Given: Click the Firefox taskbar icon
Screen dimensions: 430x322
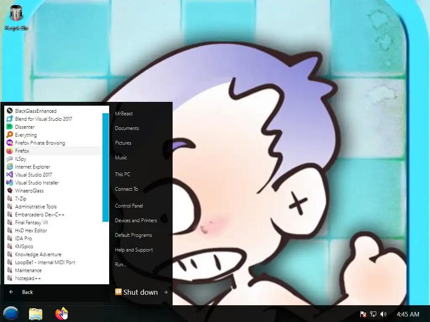Looking at the screenshot, I should (61, 314).
